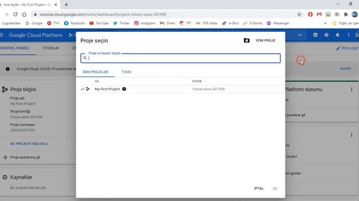Click Opera extension icon in toolbar
Viewport: 359px width, 201px height.
(310, 15)
